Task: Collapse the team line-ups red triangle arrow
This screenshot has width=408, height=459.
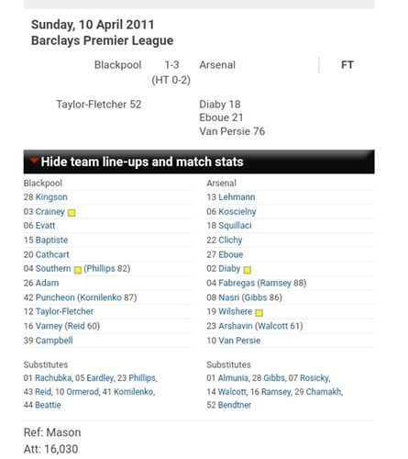Action: 34,161
